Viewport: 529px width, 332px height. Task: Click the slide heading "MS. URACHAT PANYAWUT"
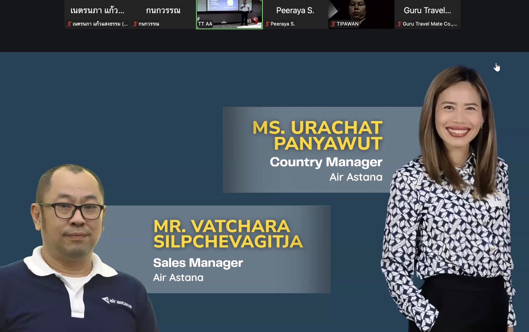point(317,136)
